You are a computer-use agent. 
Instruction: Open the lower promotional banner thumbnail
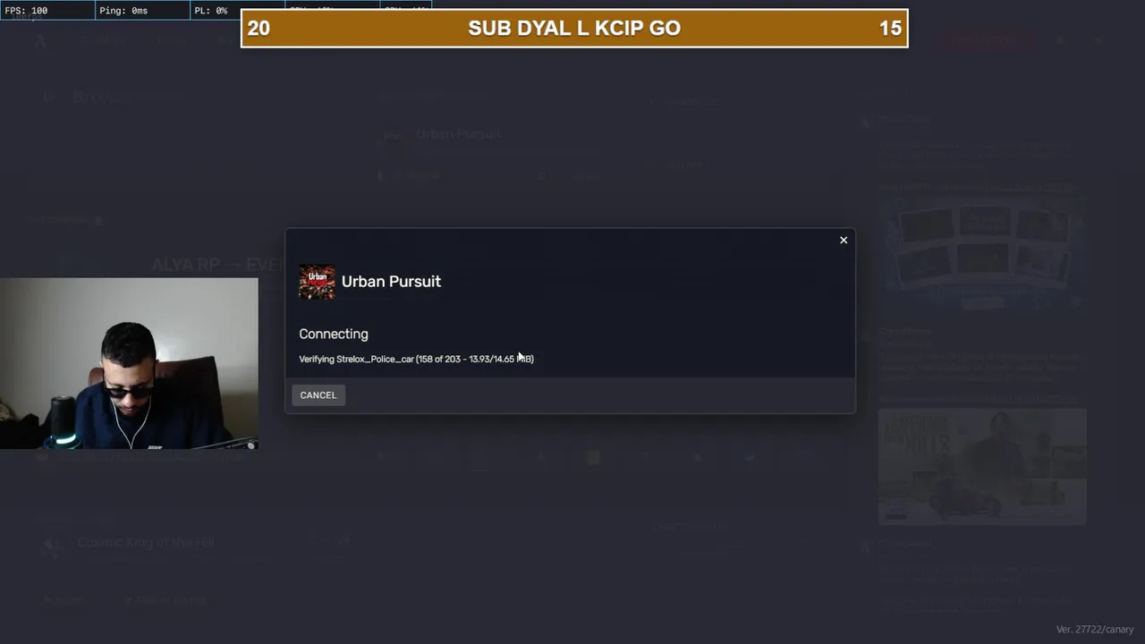pyautogui.click(x=982, y=467)
